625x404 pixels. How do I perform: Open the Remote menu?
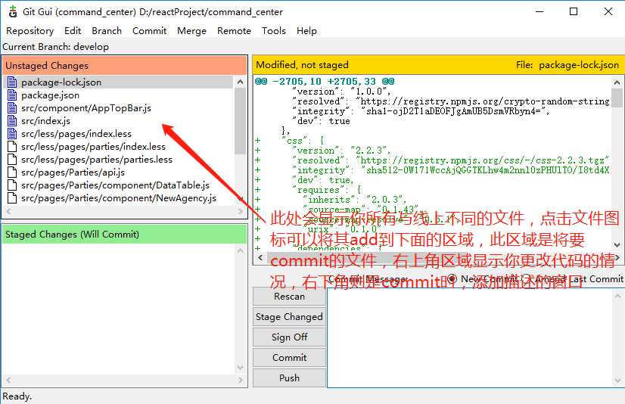(234, 31)
